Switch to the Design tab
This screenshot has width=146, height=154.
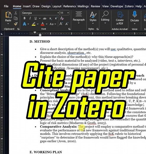coord(46,6)
